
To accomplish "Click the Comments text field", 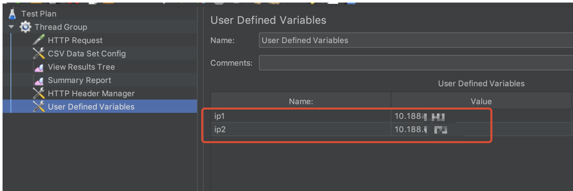I will [x=415, y=63].
